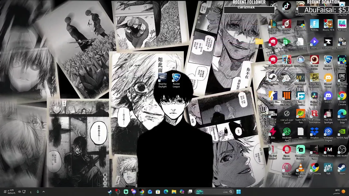The height and width of the screenshot is (196, 349).
Task: Open RISK Global Domination shortcut
Action: point(314,117)
